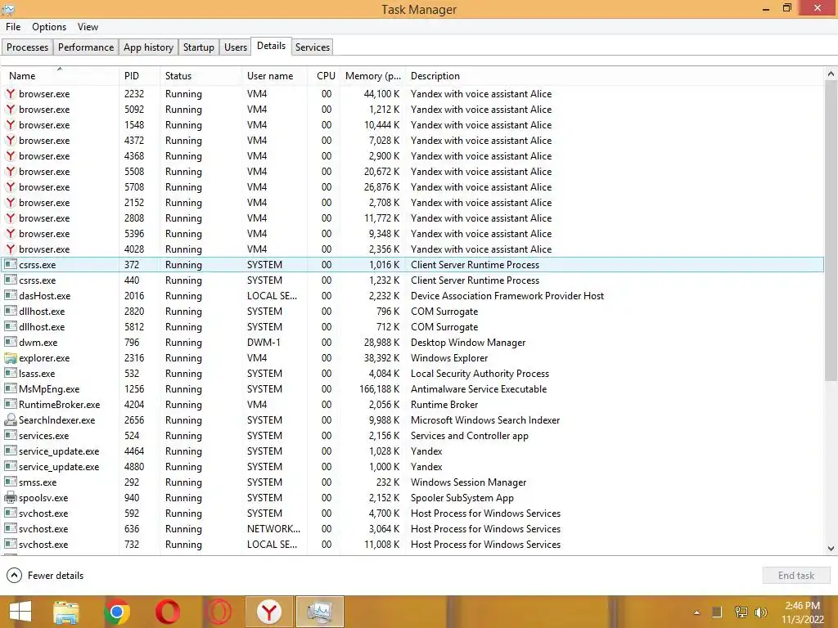
Task: Sort by the CPU column header
Action: pos(323,76)
